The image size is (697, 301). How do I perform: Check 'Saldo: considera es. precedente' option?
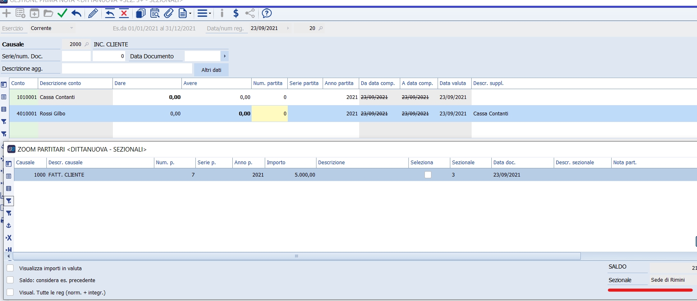point(10,280)
